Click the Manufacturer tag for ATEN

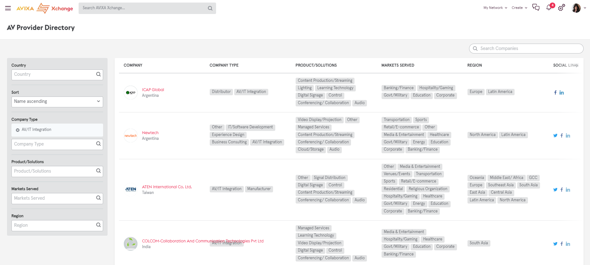pyautogui.click(x=259, y=189)
